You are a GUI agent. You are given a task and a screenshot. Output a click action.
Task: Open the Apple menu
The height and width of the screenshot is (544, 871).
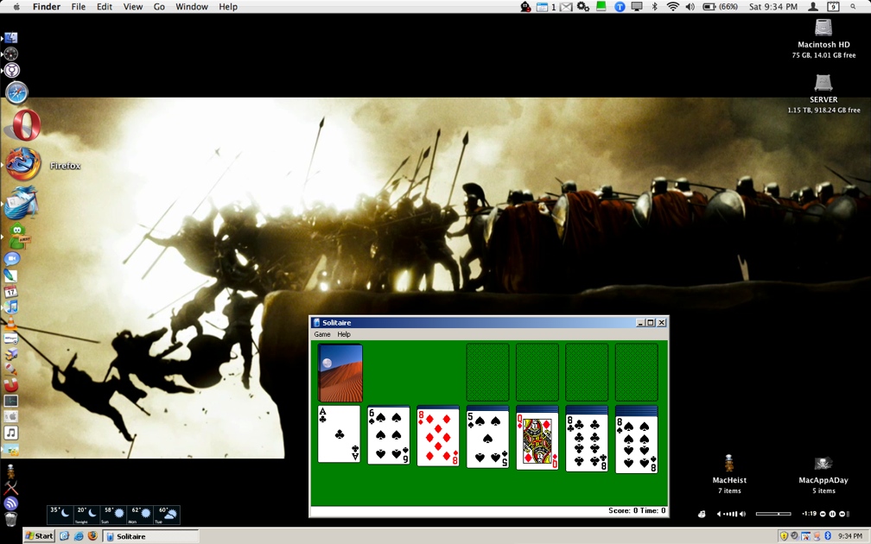(16, 7)
